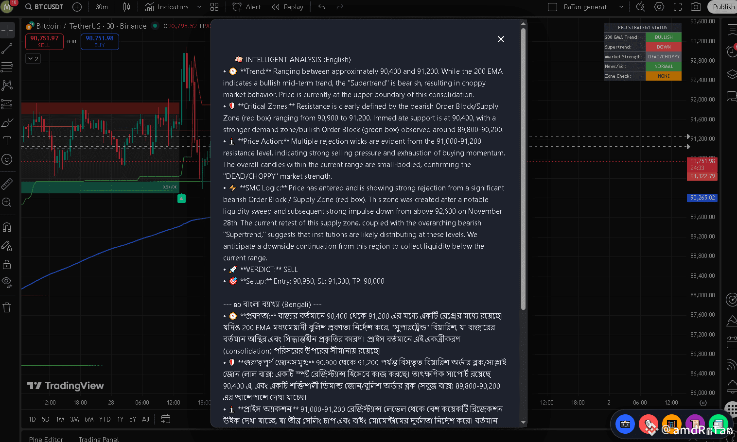Open the Indicators dialog
This screenshot has width=737, height=442.
point(167,7)
